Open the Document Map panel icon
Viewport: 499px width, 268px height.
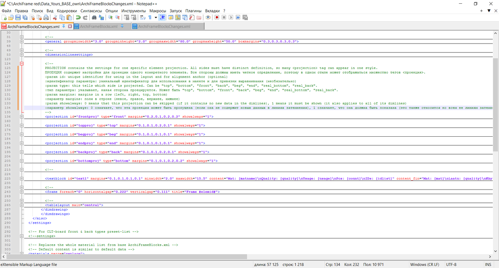tap(178, 17)
